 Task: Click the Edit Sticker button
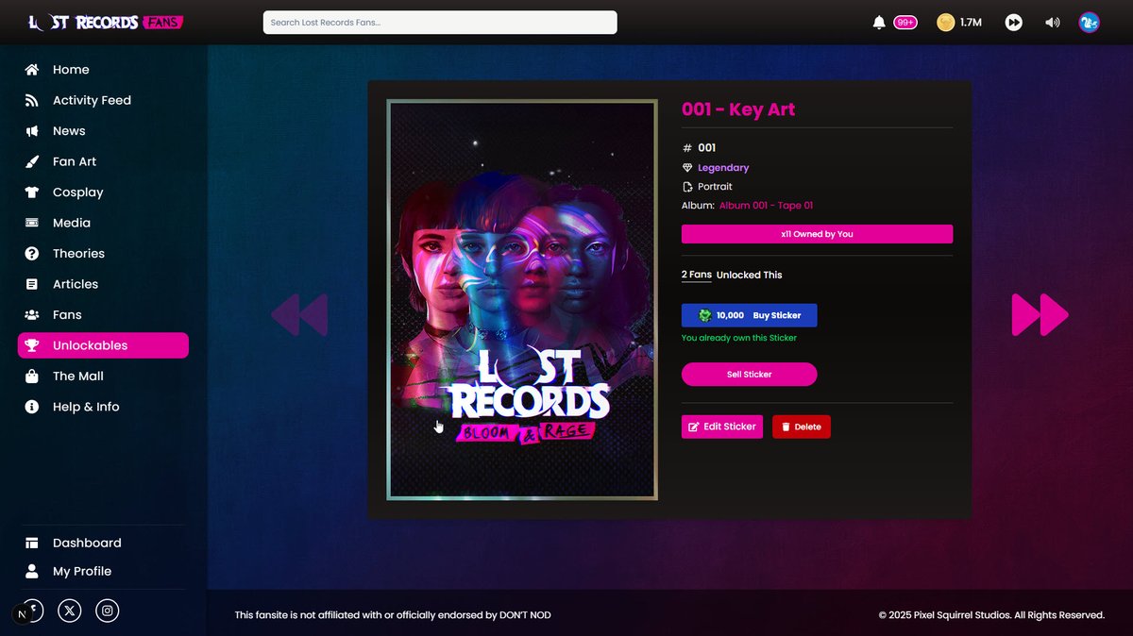point(722,427)
